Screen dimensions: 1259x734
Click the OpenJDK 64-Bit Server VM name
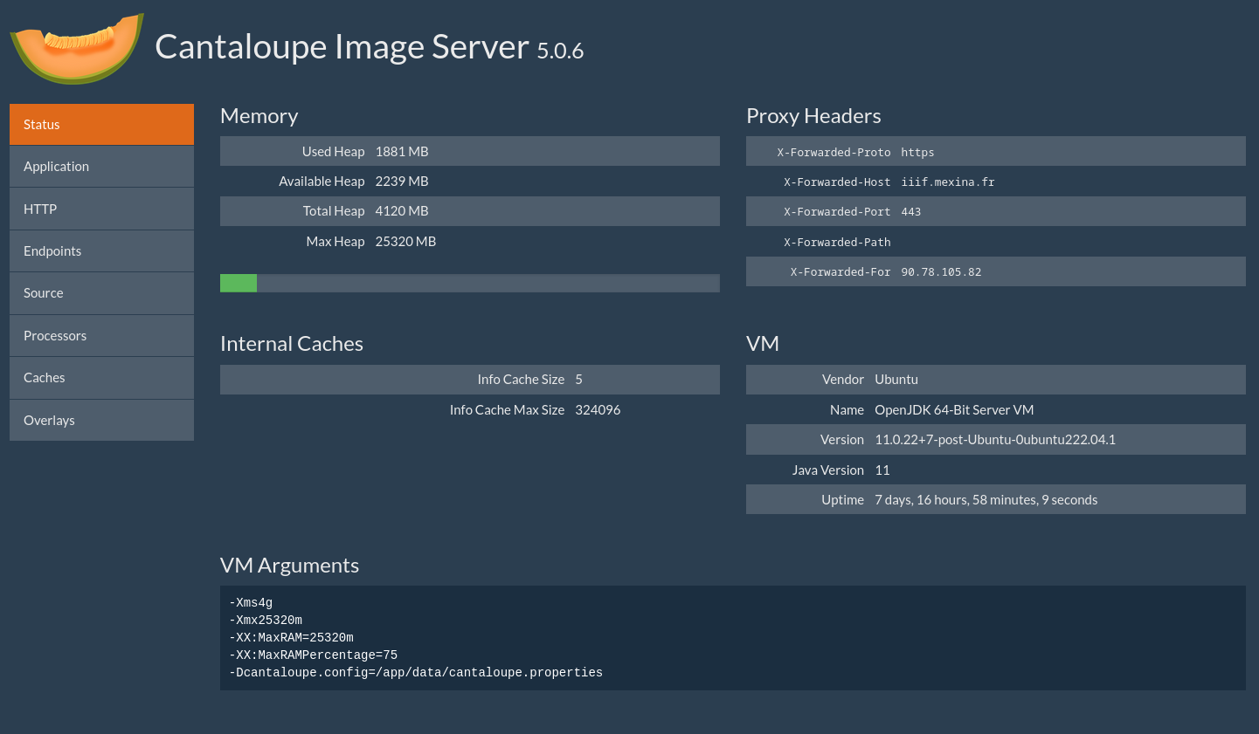coord(954,410)
